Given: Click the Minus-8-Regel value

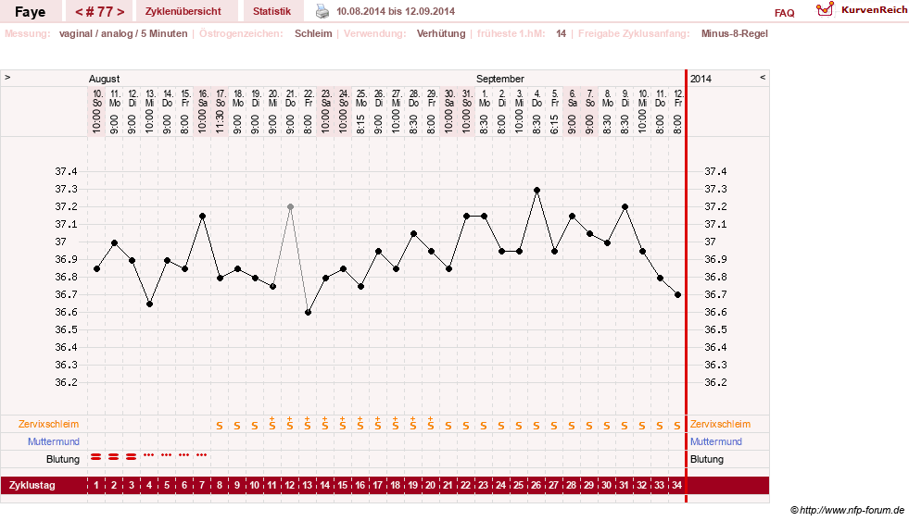Looking at the screenshot, I should 735,33.
